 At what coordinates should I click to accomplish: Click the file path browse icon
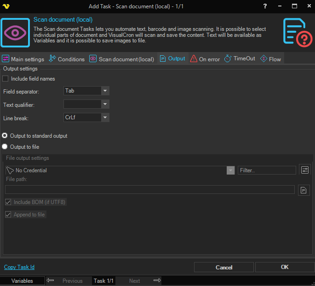point(304,190)
